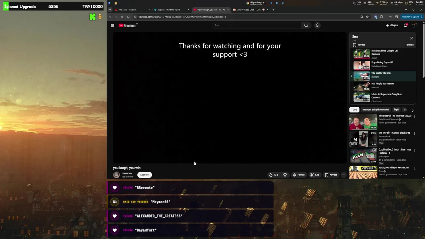The image size is (425, 239).
Task: Save the queue with Kaydet in Sıra panel
Action: (359, 45)
